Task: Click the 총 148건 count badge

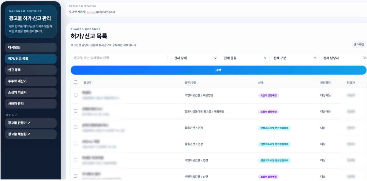Action: pyautogui.click(x=359, y=45)
